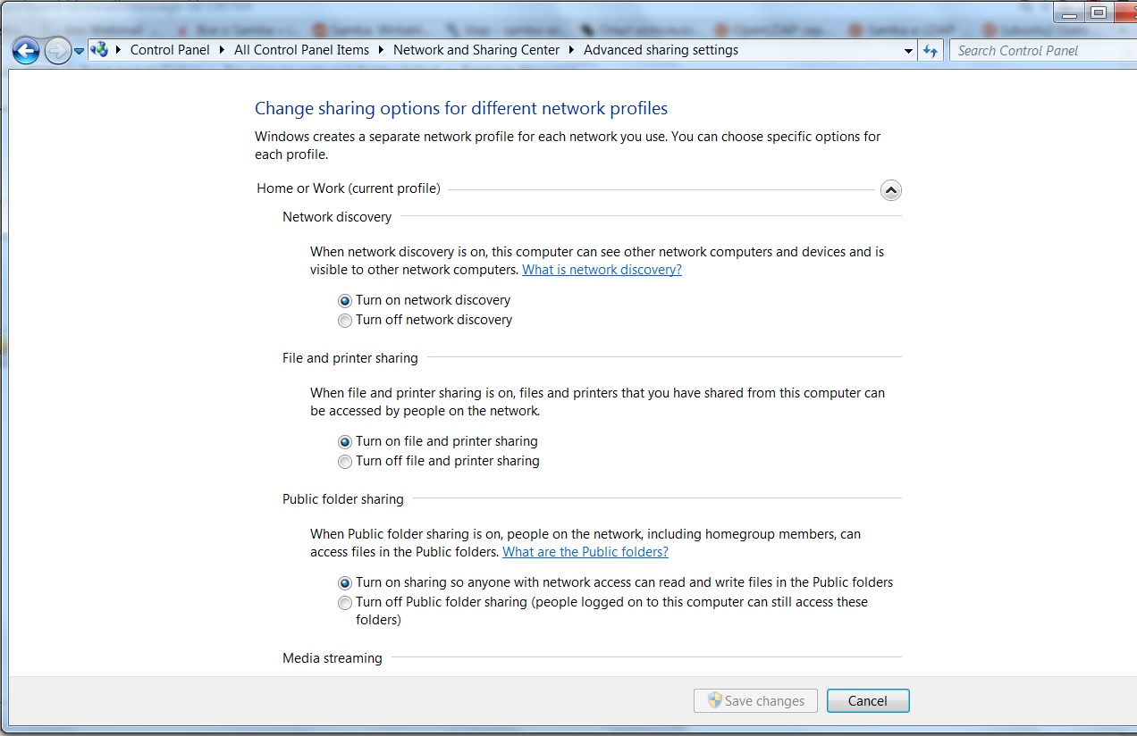1137x736 pixels.
Task: Navigate to All Control Panel Items breadcrumb
Action: (x=301, y=50)
